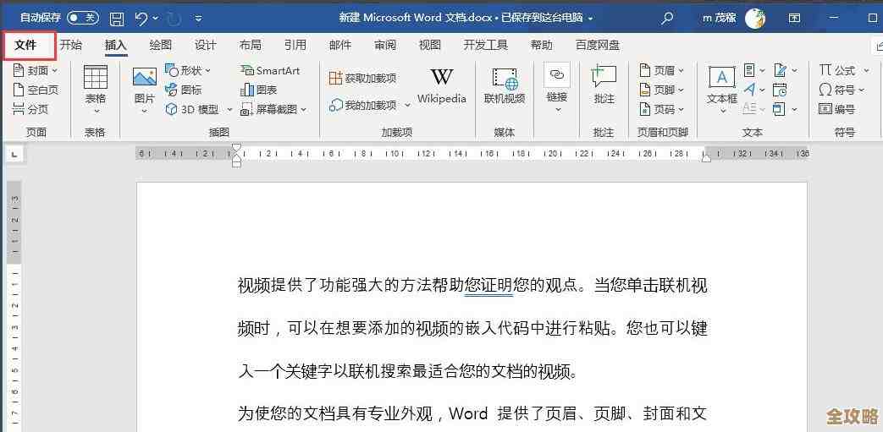Switch to the 开始 Home tab

pyautogui.click(x=71, y=46)
